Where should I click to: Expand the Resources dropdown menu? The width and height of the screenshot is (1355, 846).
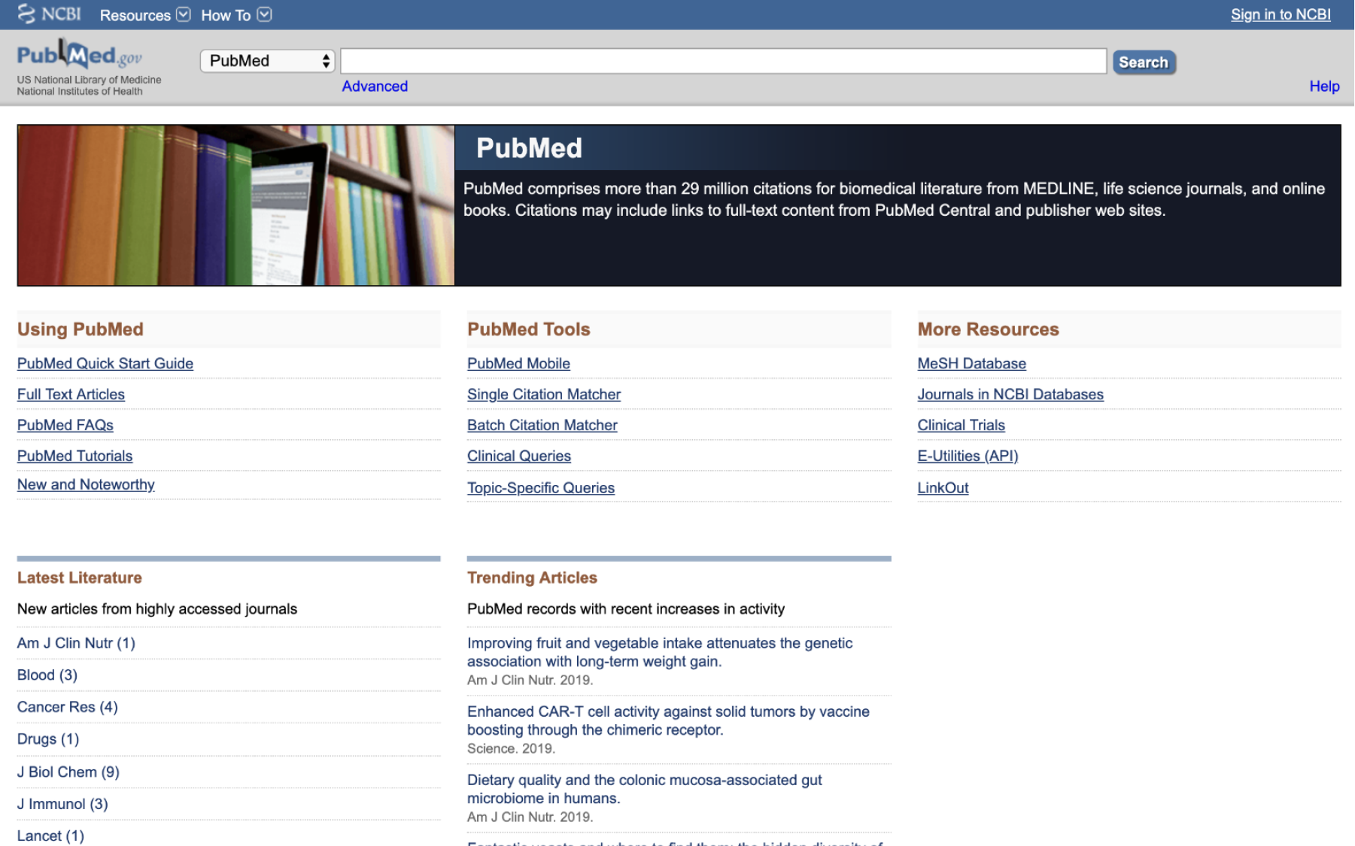[144, 15]
